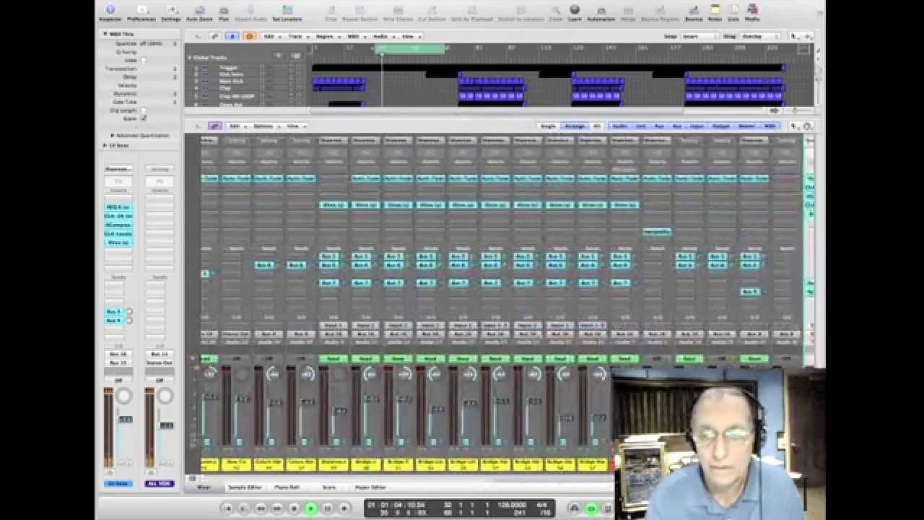Select the All mixer view button
Image resolution: width=924 pixels, height=520 pixels.
[596, 126]
